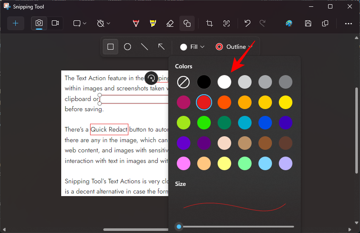This screenshot has width=360, height=233.
Task: Maximize the Snipping Tool window
Action: [330, 6]
